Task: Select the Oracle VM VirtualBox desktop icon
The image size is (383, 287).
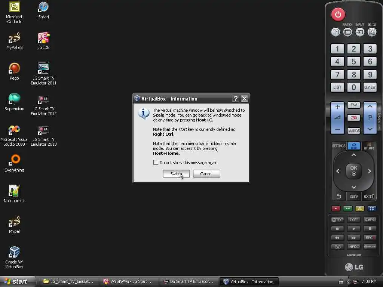Action: 15,257
